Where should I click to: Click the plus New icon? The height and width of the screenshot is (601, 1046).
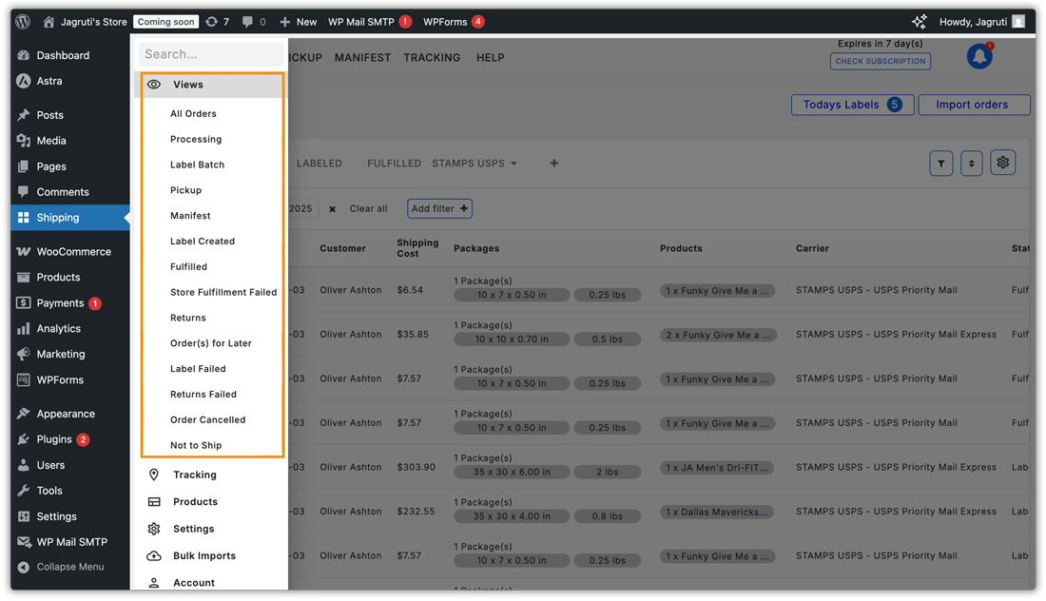[x=285, y=22]
